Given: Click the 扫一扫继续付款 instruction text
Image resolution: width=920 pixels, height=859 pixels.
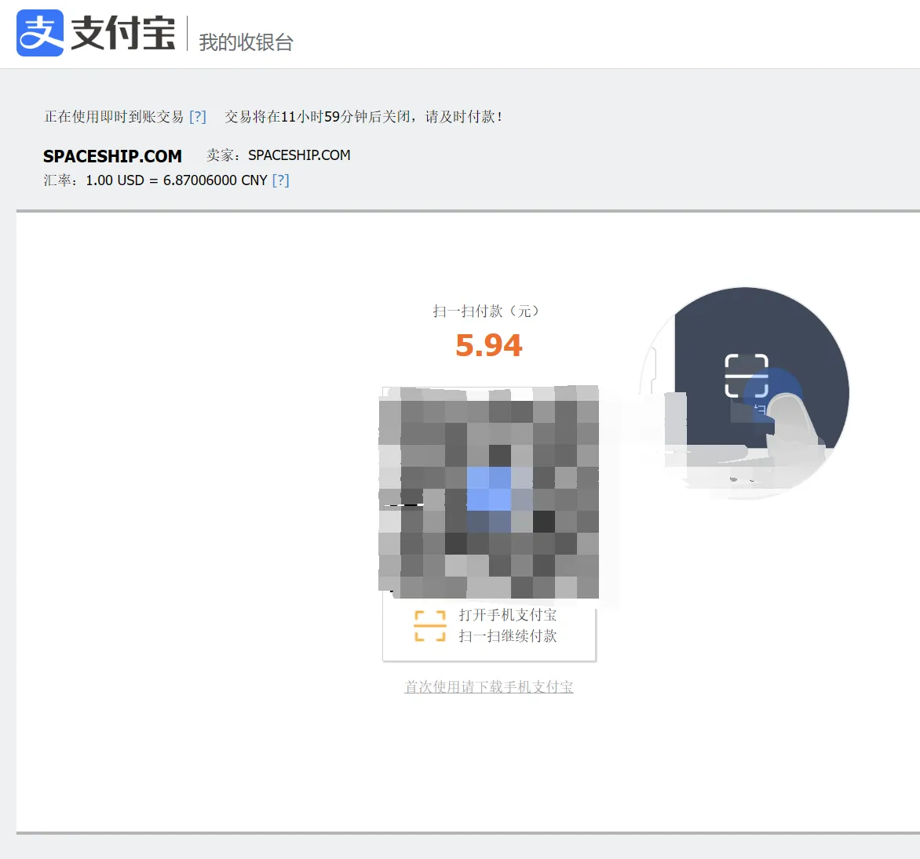Looking at the screenshot, I should point(508,635).
